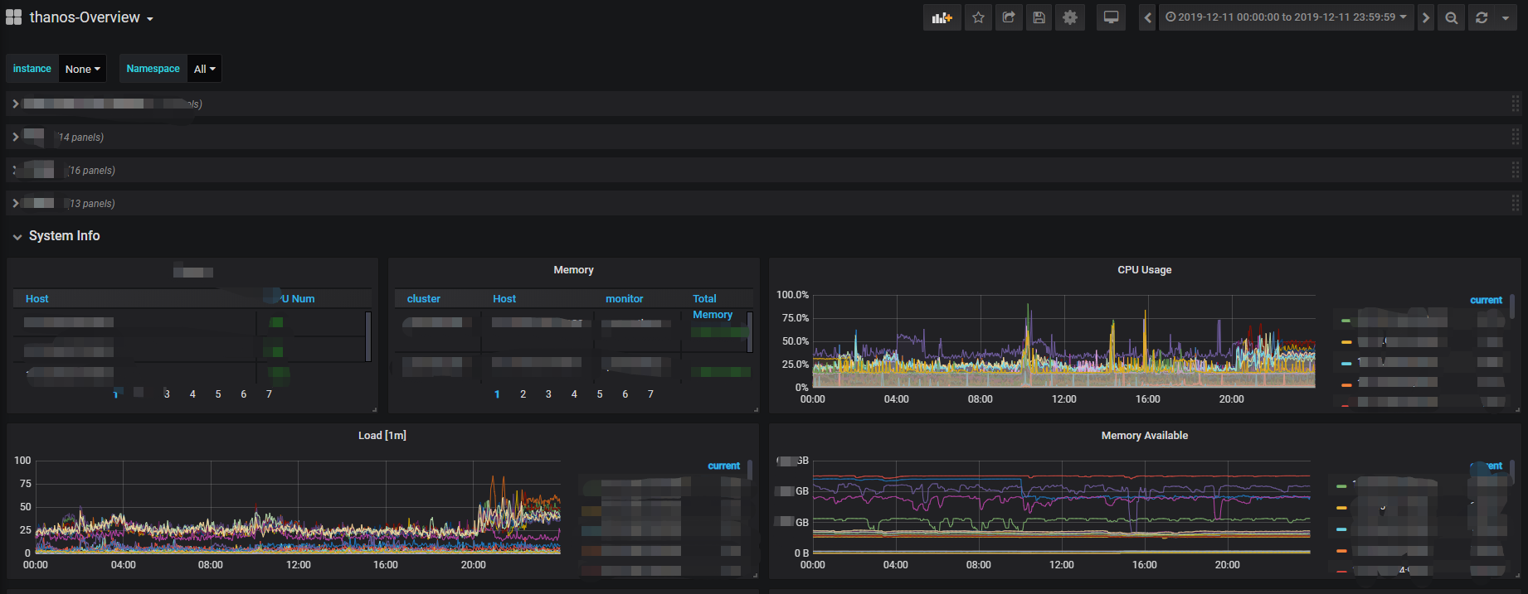Viewport: 1528px width, 594px height.
Task: Zoom out the time range
Action: click(1451, 17)
